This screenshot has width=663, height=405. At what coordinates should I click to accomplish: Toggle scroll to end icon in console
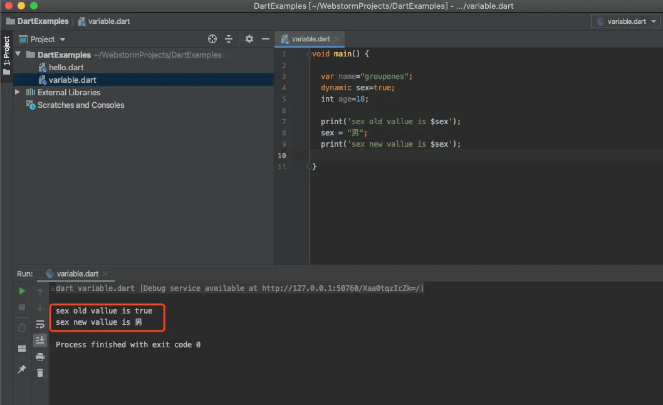pos(40,340)
